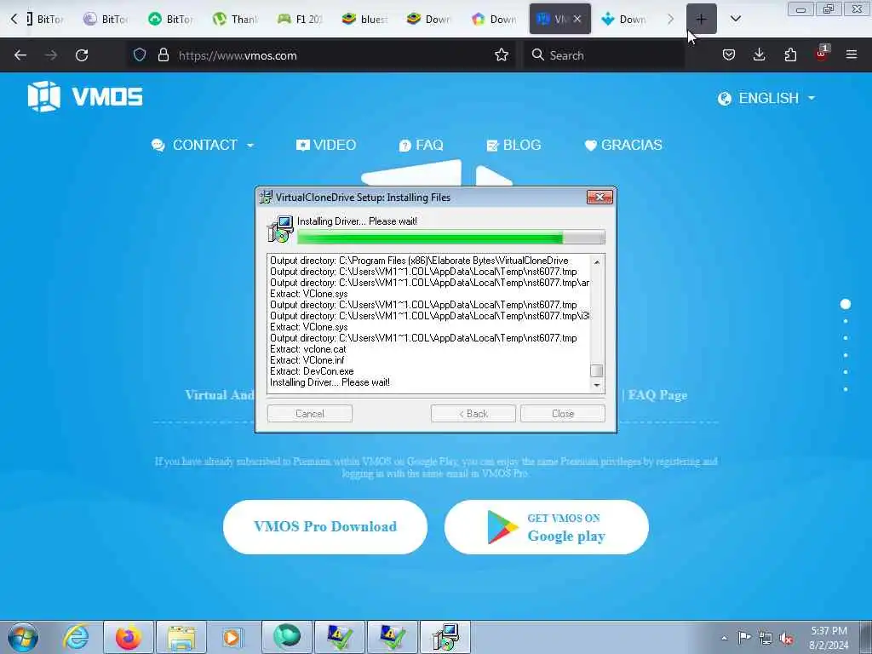The width and height of the screenshot is (872, 654).
Task: Click the VirtualCloneDrive title bar icon
Action: click(x=267, y=197)
